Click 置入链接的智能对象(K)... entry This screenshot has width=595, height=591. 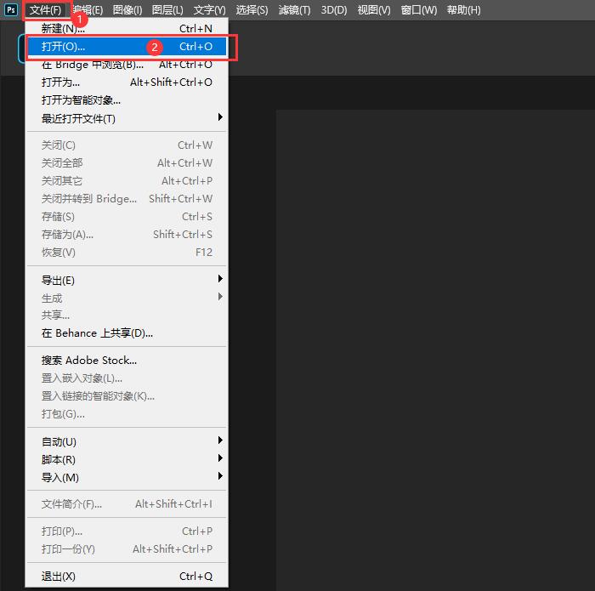click(x=127, y=396)
